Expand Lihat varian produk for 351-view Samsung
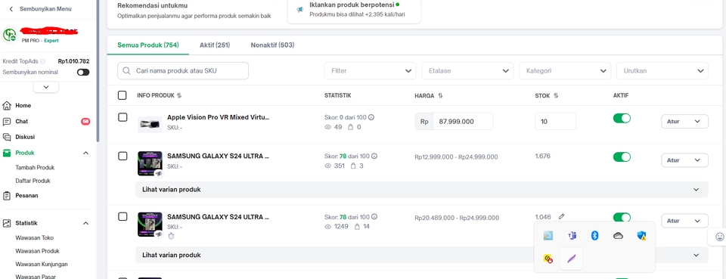The width and height of the screenshot is (726, 279). click(x=422, y=190)
